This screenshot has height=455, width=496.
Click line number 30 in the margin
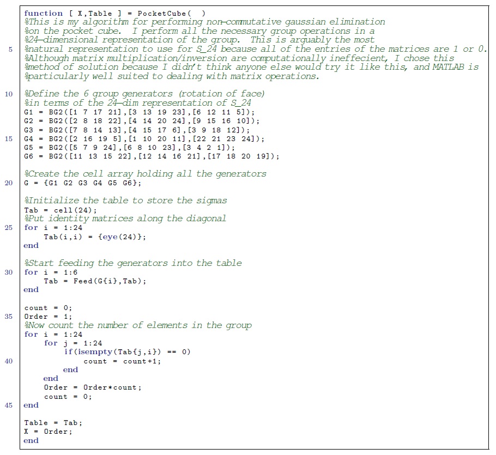(9, 272)
